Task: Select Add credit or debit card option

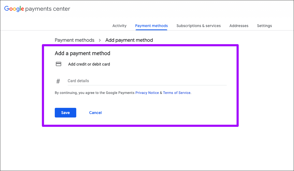Action: 89,64
